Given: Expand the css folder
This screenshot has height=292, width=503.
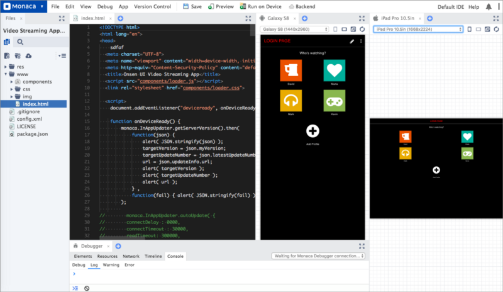Looking at the screenshot, I should 11,89.
